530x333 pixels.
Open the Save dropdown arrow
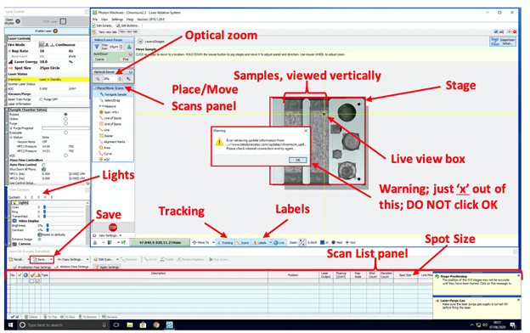point(51,259)
